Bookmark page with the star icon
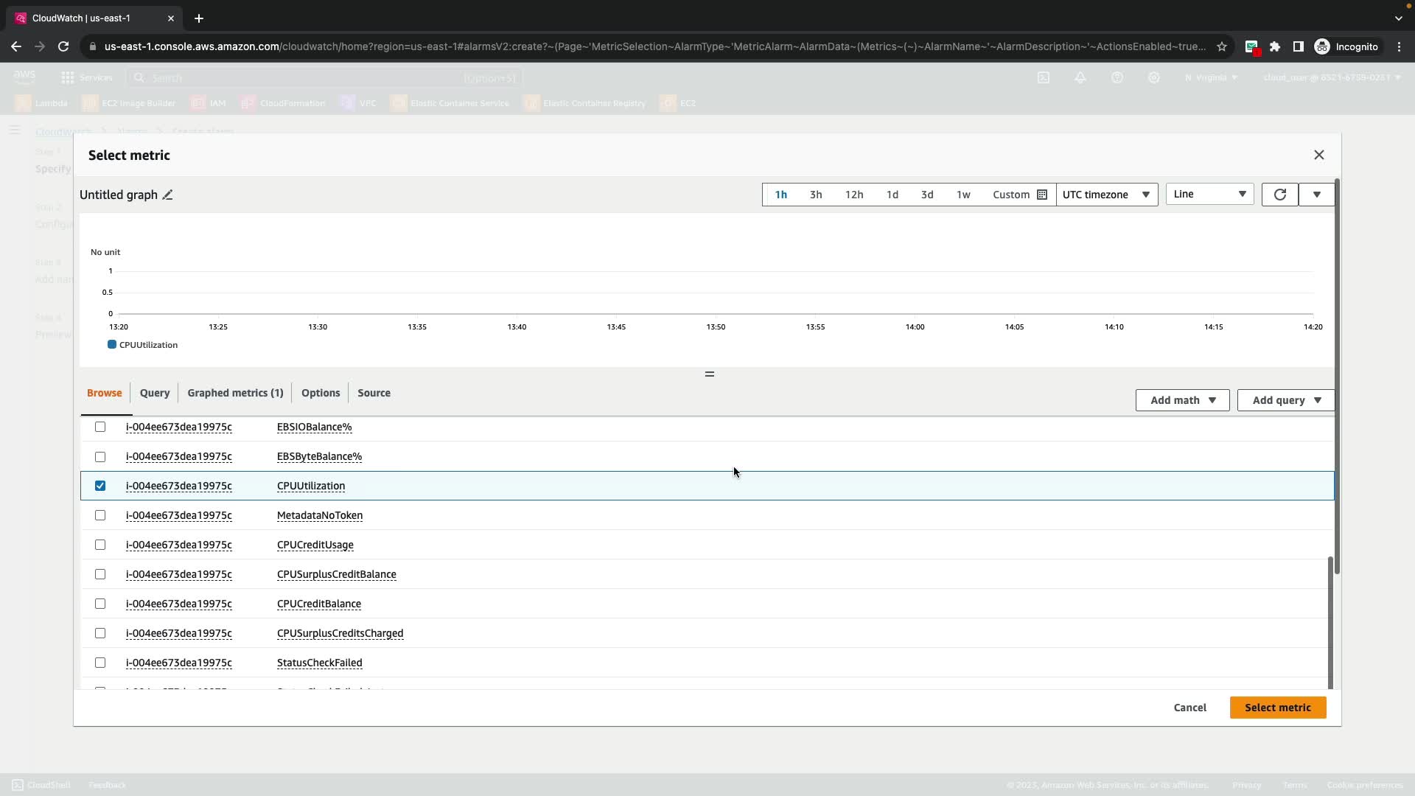The width and height of the screenshot is (1415, 796). pyautogui.click(x=1221, y=46)
